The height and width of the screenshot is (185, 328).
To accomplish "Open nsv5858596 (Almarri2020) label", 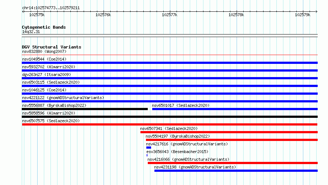I will click(x=49, y=113).
